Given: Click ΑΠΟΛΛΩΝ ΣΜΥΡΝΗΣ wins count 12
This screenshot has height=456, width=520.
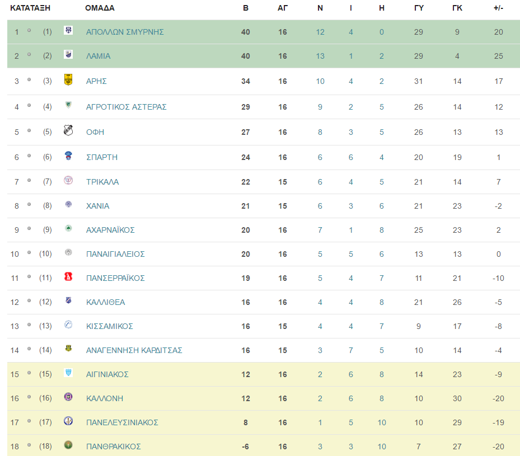Looking at the screenshot, I should pos(320,32).
